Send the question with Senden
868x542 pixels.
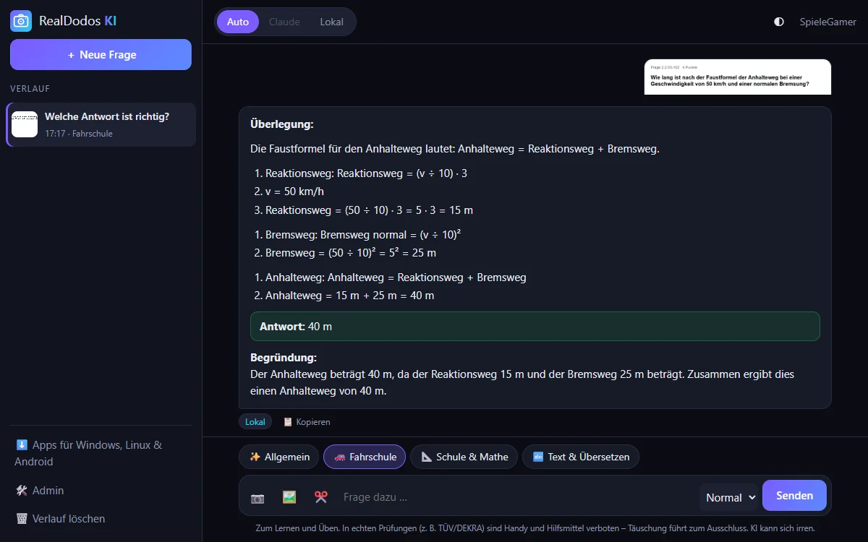(794, 495)
